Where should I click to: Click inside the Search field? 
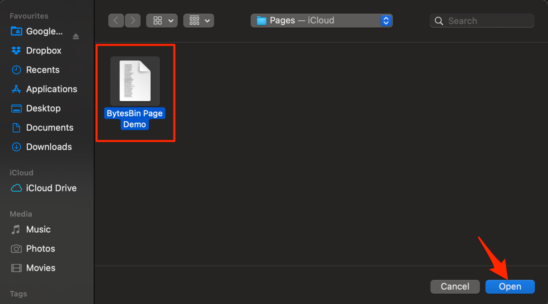coord(482,21)
